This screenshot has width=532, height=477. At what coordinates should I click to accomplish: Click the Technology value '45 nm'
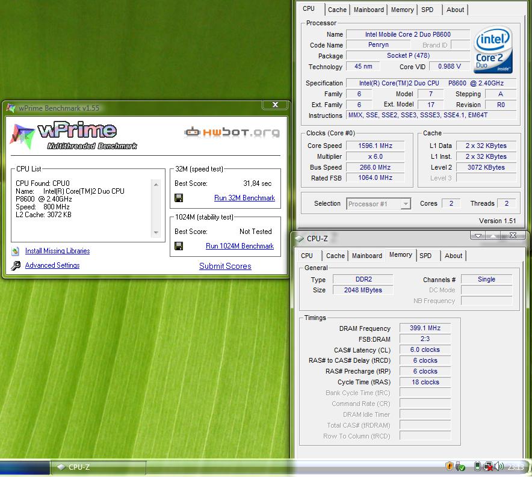pyautogui.click(x=363, y=66)
